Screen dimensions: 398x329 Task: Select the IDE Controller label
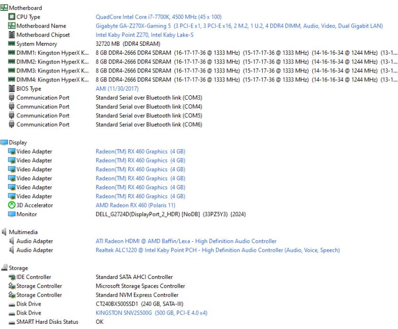tap(34, 277)
